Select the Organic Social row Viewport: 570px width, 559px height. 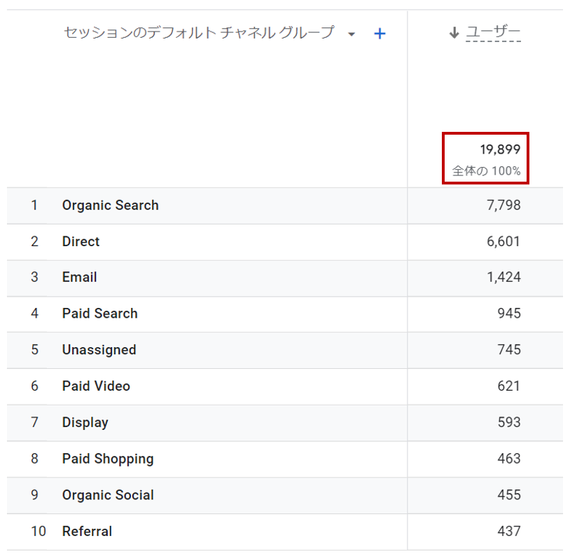(x=284, y=495)
